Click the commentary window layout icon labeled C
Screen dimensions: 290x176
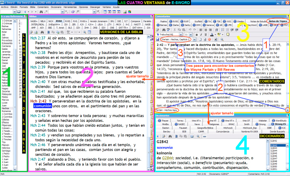click(114, 12)
